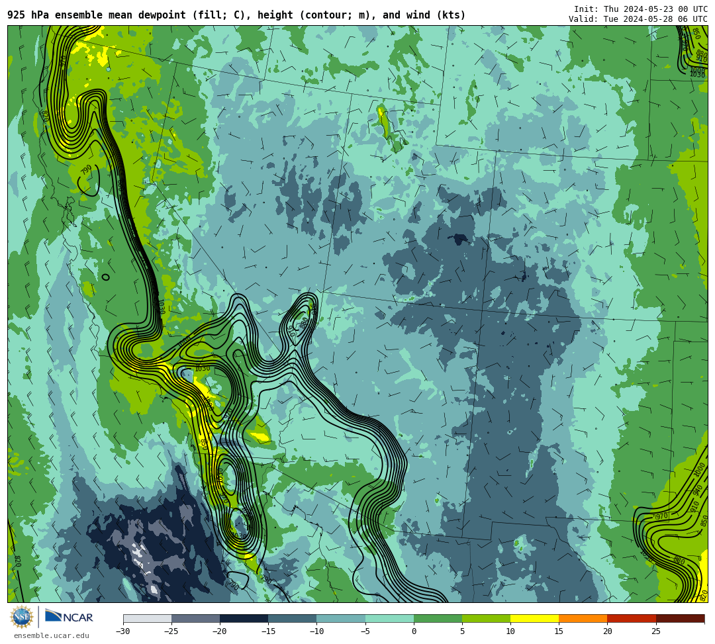Click the -5 colorbar tick label
The width and height of the screenshot is (715, 644).
(x=365, y=631)
